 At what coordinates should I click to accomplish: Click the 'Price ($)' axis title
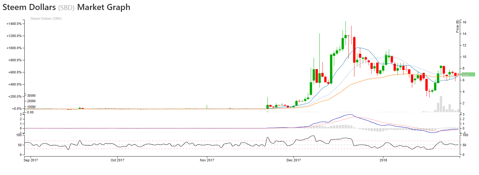[457, 26]
